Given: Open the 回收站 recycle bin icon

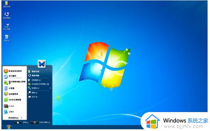Looking at the screenshot, I should coord(7,38).
